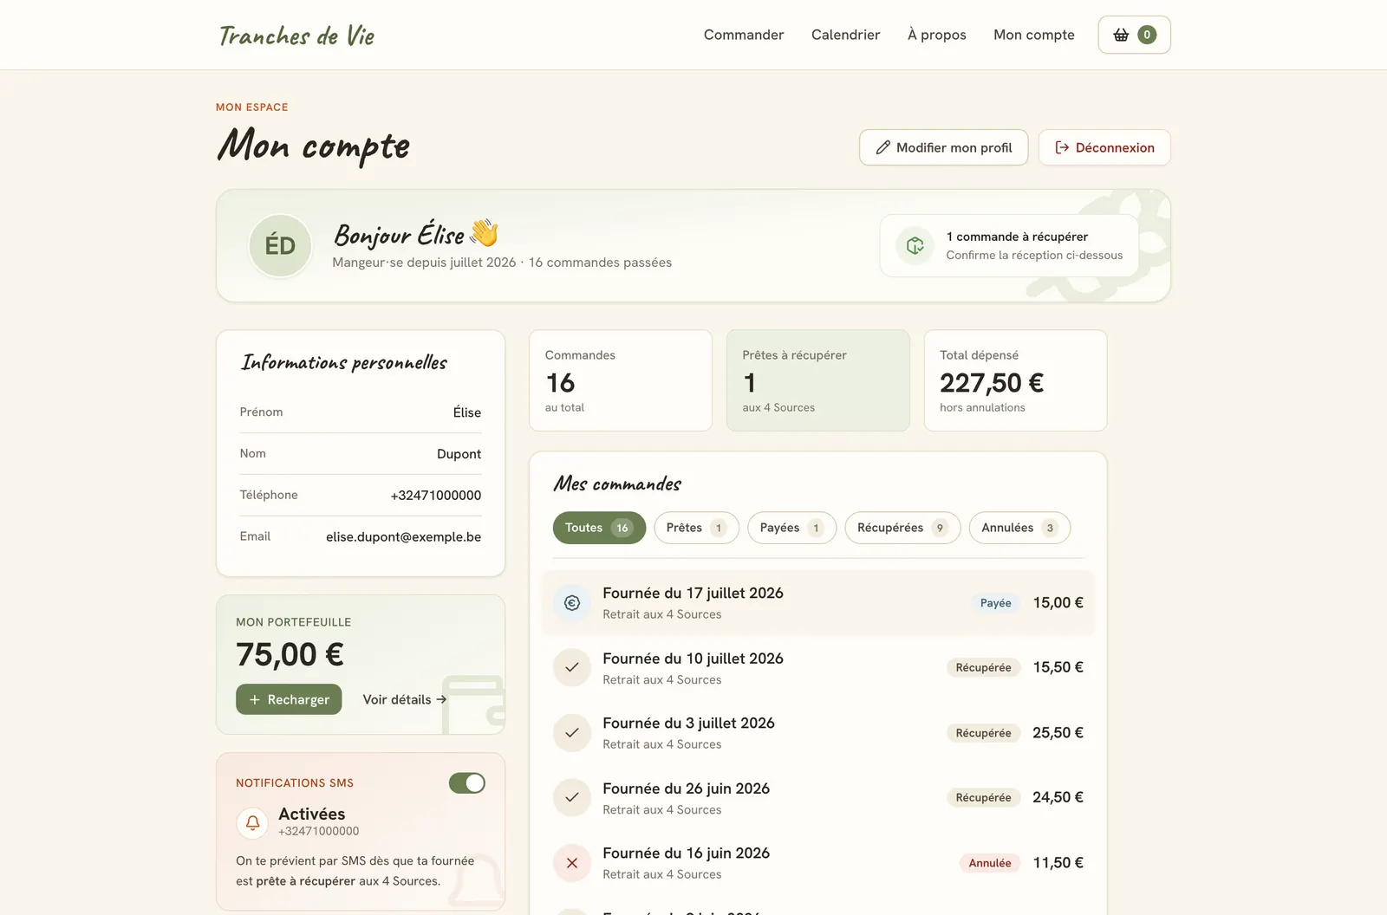Open the 1 commande à récupérer notice
Viewport: 1387px width, 915px height.
click(x=1009, y=245)
